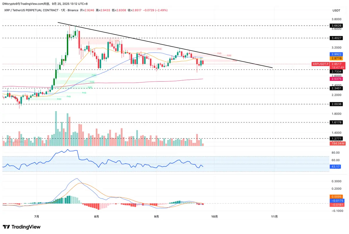
Task: Click the 1.6178 horizontal level label
Action: point(337,123)
